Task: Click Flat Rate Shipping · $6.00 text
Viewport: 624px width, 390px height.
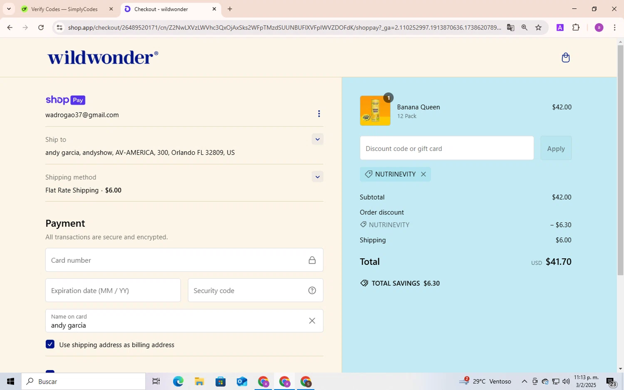Action: (83, 190)
